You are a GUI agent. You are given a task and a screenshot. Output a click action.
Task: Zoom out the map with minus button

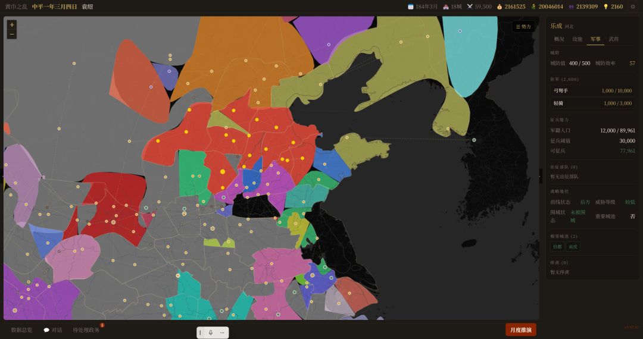pyautogui.click(x=12, y=34)
